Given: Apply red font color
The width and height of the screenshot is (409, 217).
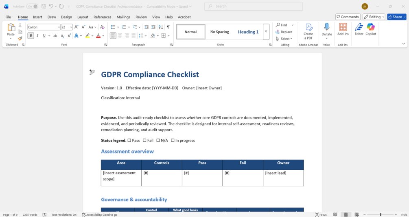Looking at the screenshot, I should (x=98, y=35).
